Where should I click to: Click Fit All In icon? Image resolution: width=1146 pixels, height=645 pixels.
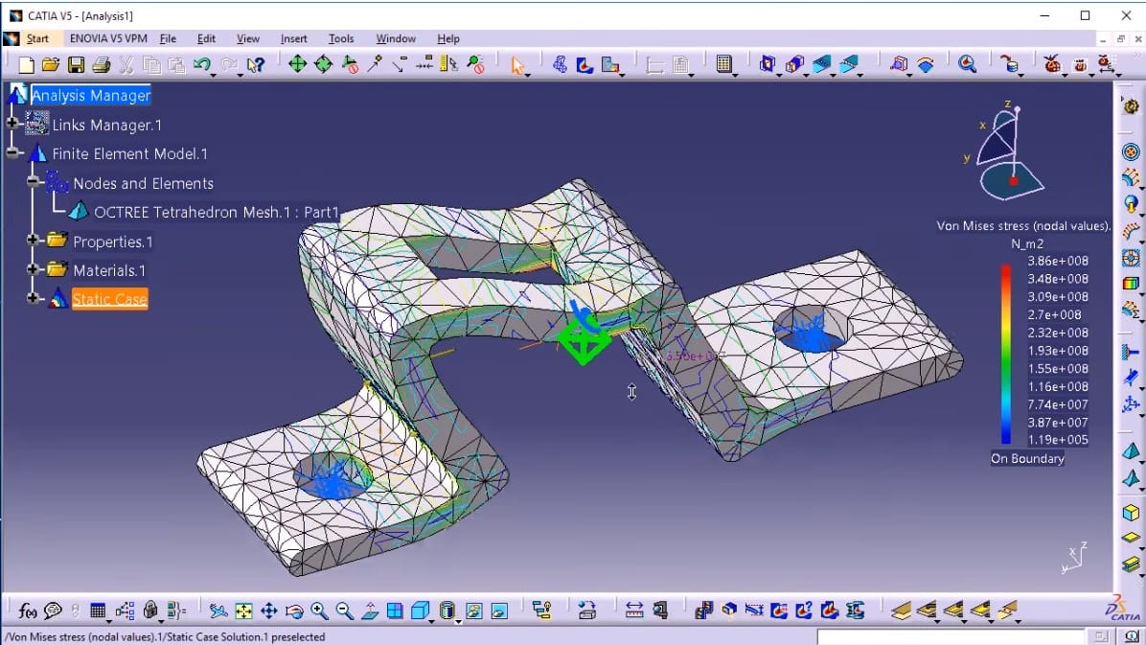243,610
